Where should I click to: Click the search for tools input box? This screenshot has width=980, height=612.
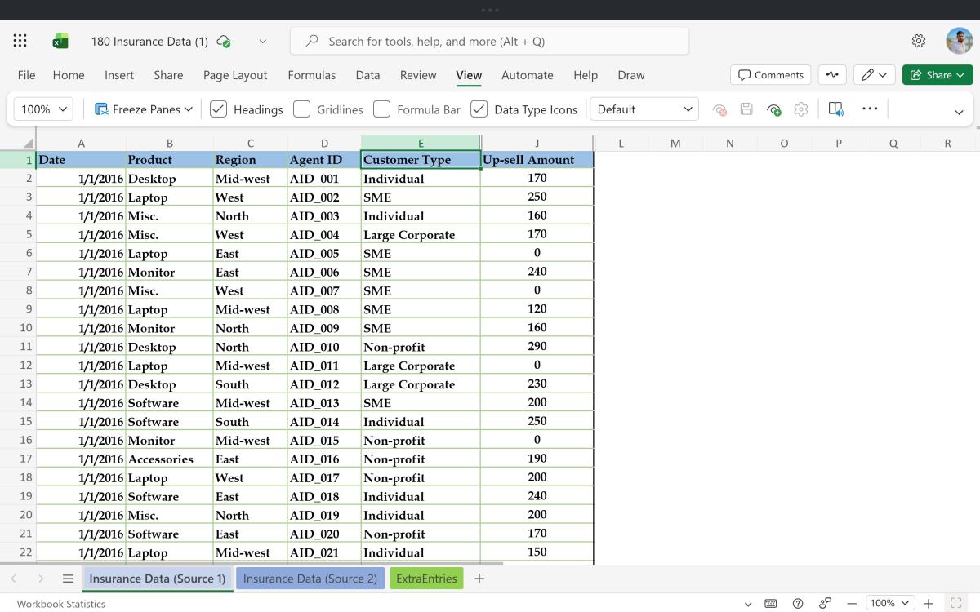490,41
